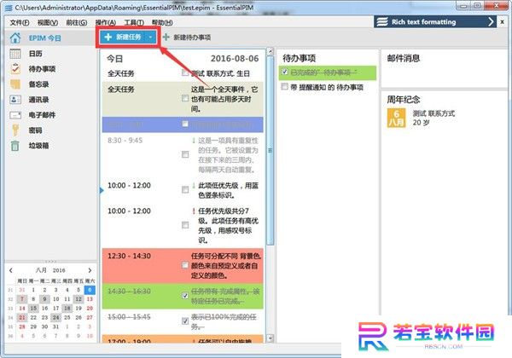Select 待办事项 in the sidebar
The image size is (512, 358).
[42, 69]
